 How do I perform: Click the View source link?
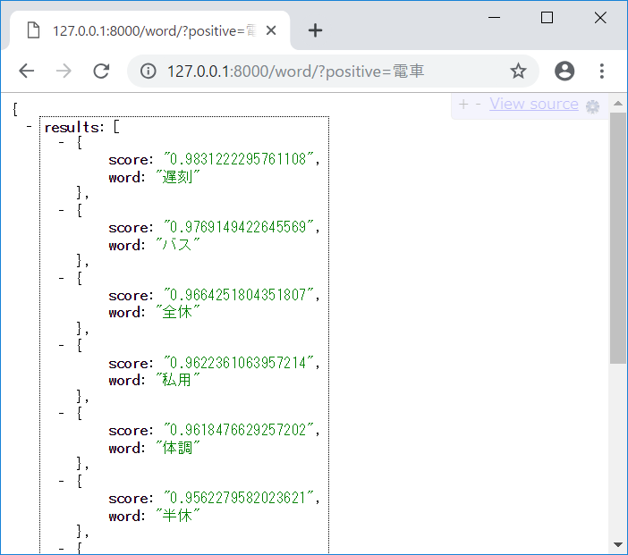tap(533, 105)
